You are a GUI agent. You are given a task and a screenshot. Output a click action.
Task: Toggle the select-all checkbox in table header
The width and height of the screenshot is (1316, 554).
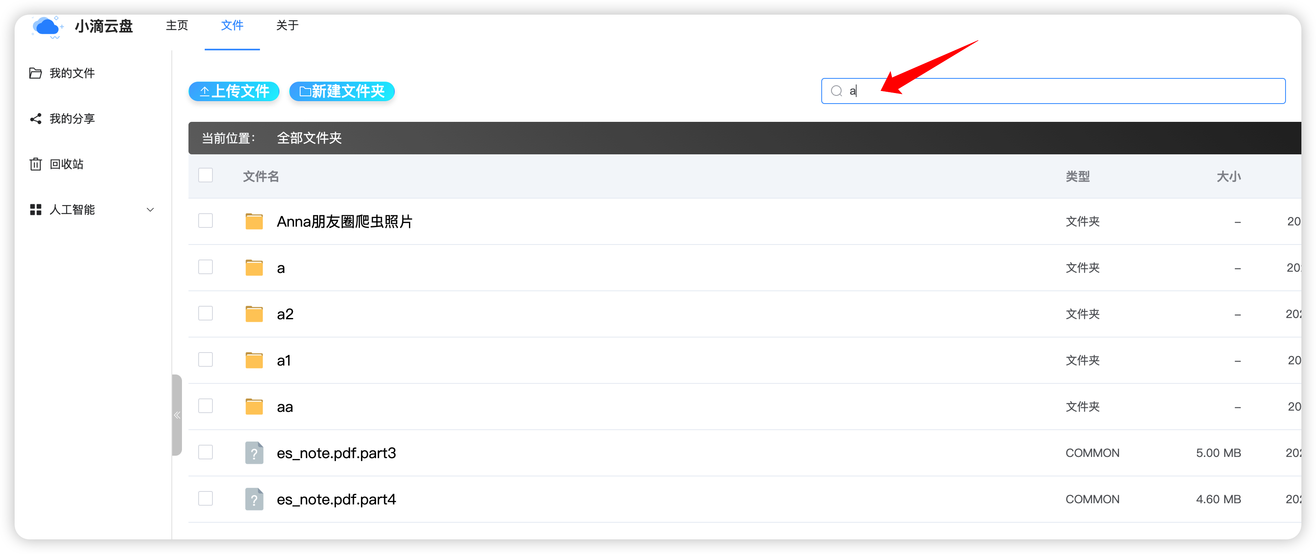pyautogui.click(x=206, y=175)
